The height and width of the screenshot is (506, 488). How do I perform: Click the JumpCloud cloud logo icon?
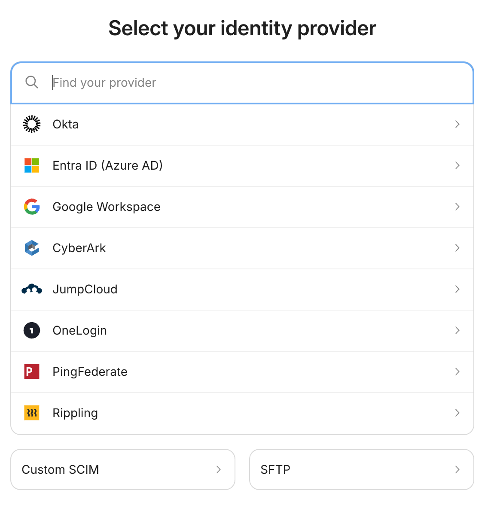pos(32,289)
